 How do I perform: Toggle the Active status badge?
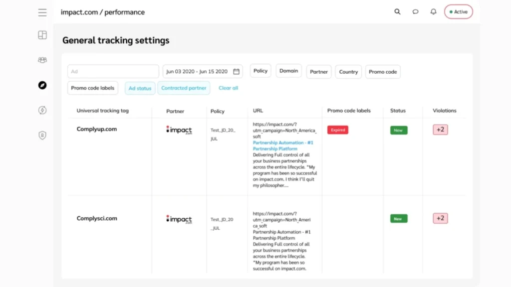(458, 11)
